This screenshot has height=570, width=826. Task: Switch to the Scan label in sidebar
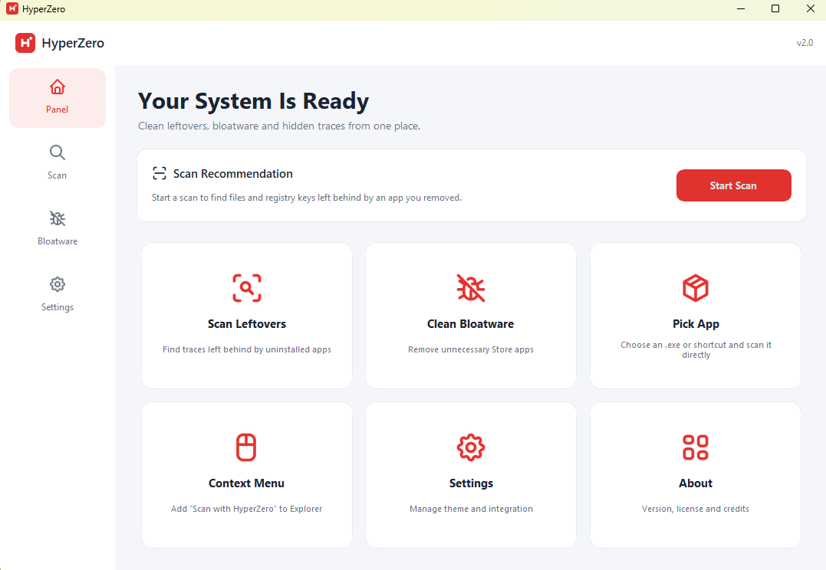pyautogui.click(x=57, y=175)
